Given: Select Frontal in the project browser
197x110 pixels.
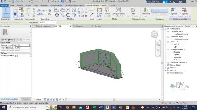Looking at the screenshot, I should (176, 55).
